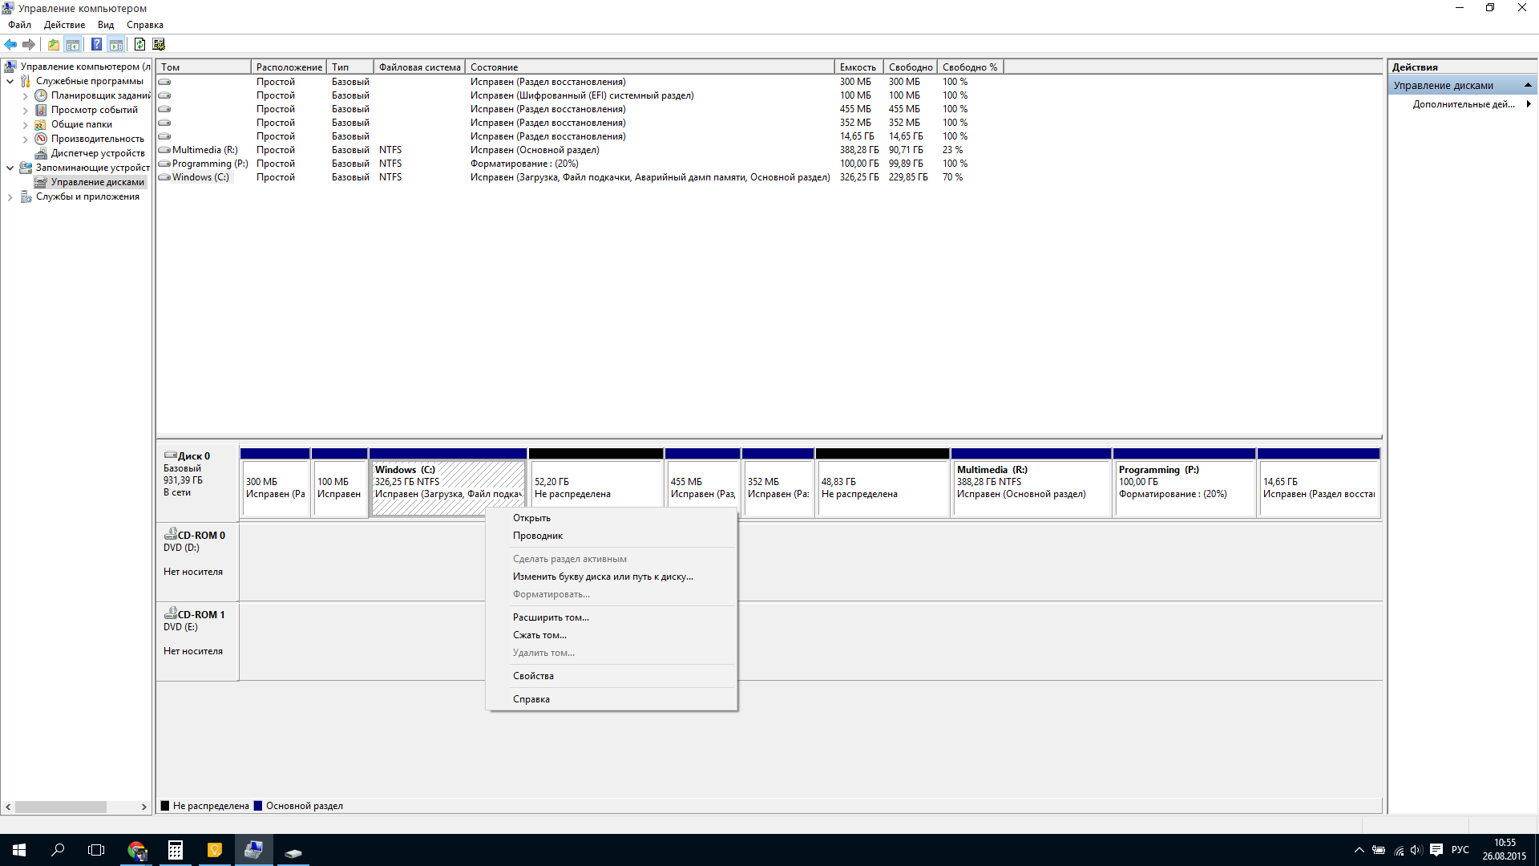
Task: Open Свойства from the context menu
Action: (x=612, y=676)
